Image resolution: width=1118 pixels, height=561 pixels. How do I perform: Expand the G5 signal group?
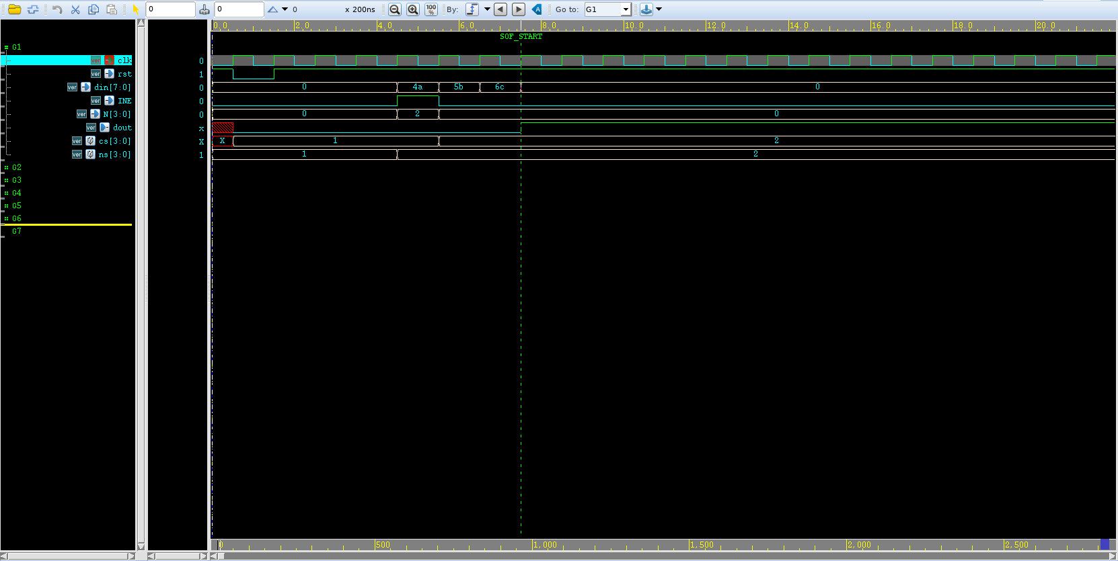[x=7, y=206]
